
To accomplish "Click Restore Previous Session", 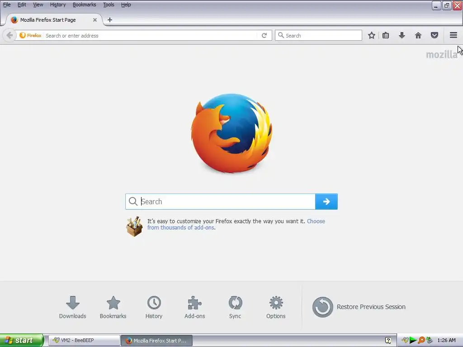I will pos(359,307).
